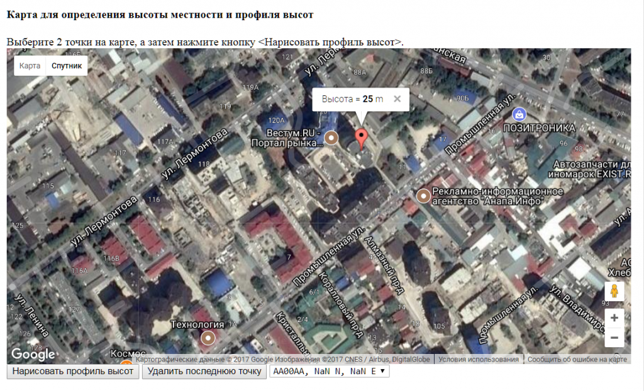Open Сообщить об ошибке на карте link
644x391 pixels.
(x=577, y=360)
